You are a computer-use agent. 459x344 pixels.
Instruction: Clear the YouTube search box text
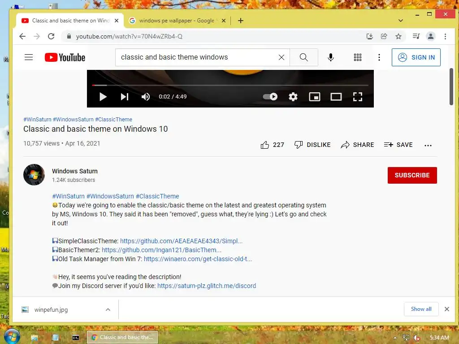pos(281,57)
